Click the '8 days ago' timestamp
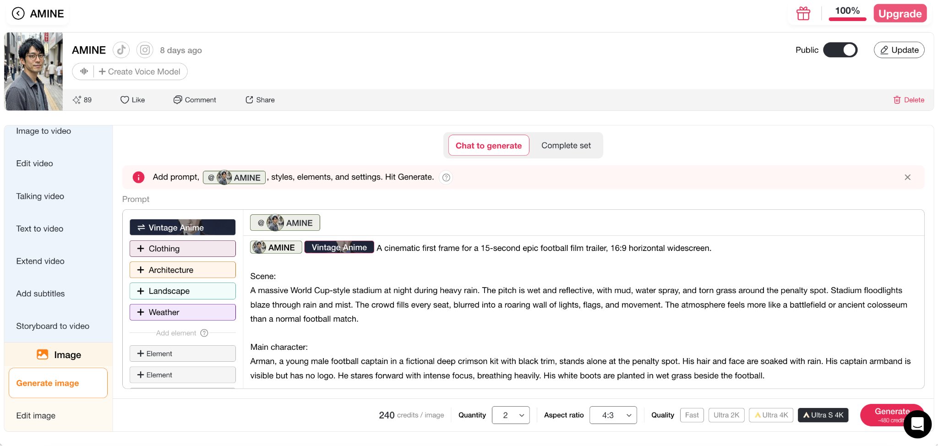Image resolution: width=938 pixels, height=446 pixels. [181, 50]
